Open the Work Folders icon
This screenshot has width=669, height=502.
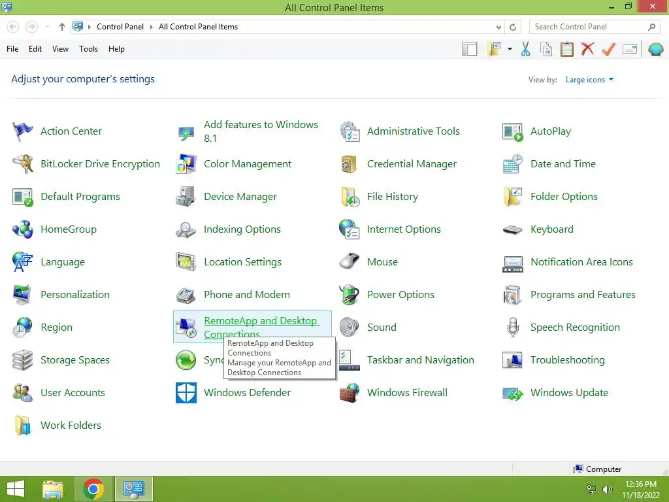(x=23, y=425)
